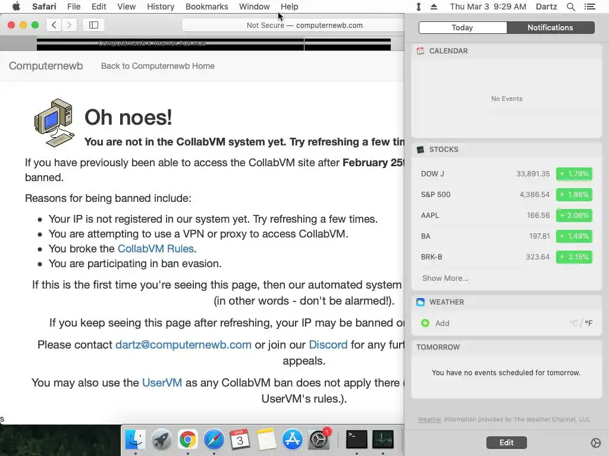
Task: Click the Safari address bar
Action: click(x=293, y=25)
